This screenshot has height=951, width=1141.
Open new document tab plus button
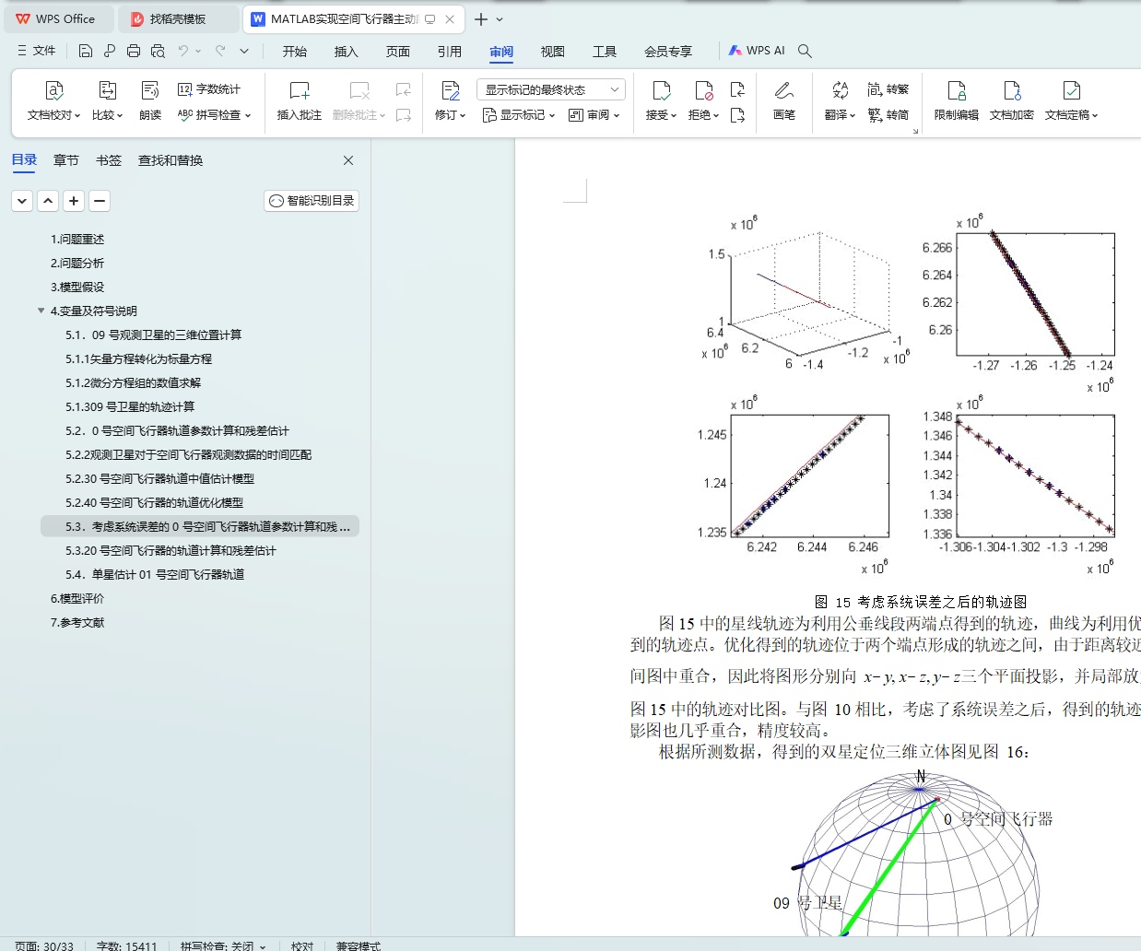[481, 18]
